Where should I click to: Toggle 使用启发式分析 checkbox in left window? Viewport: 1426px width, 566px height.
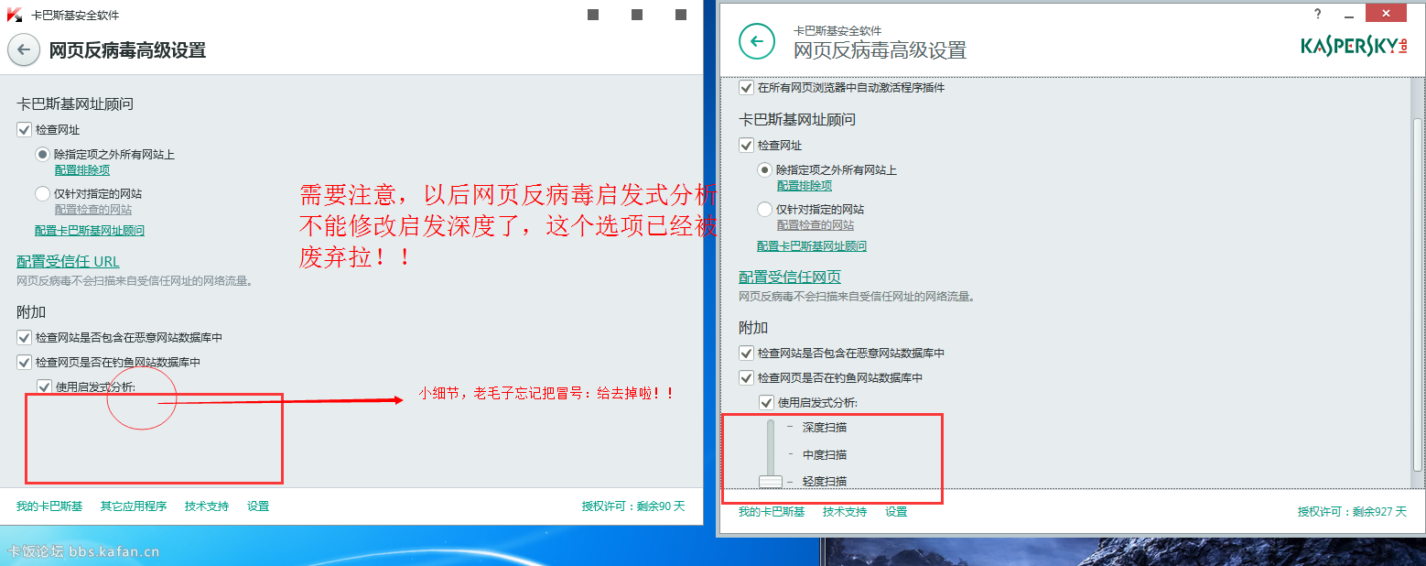[x=44, y=386]
